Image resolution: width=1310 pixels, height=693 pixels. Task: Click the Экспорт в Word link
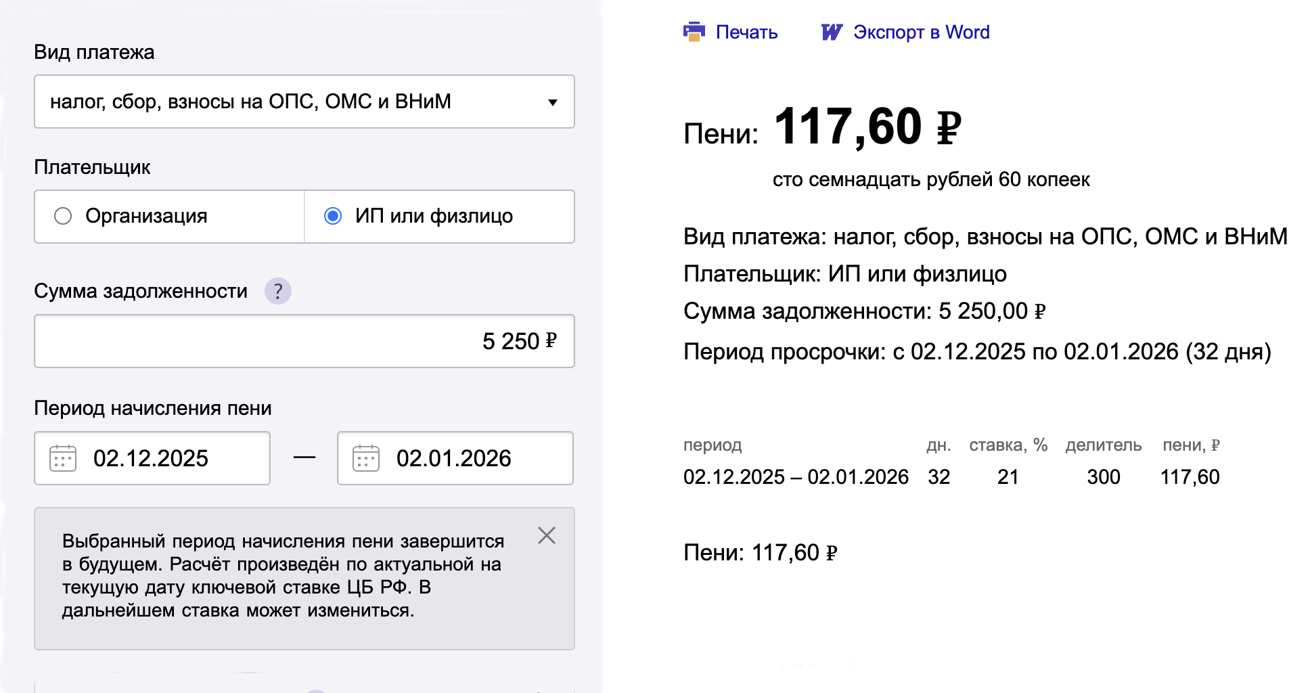tap(921, 32)
